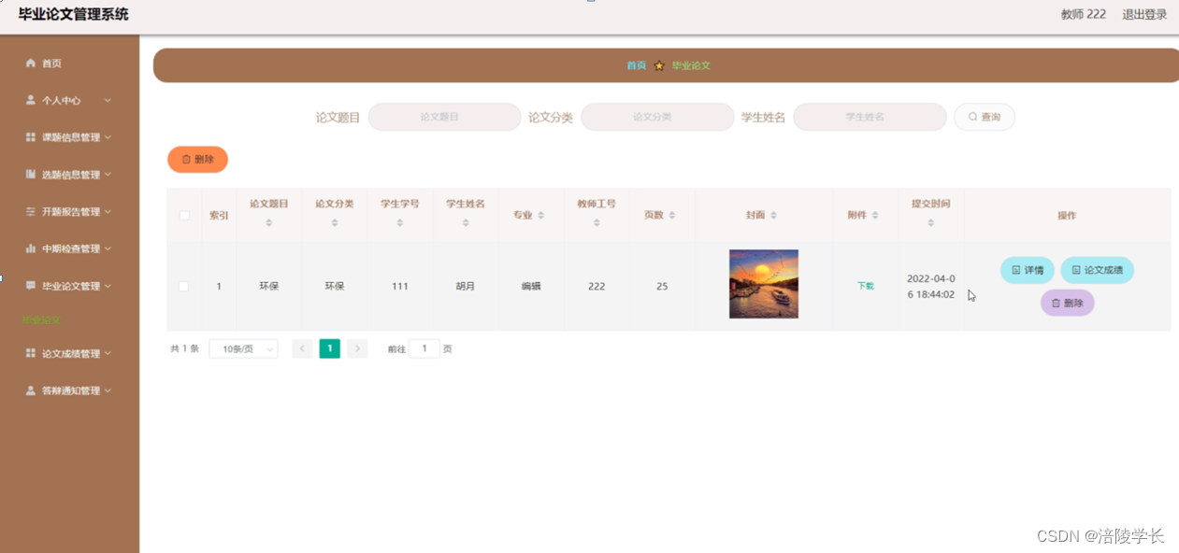Image resolution: width=1179 pixels, height=553 pixels.
Task: Open 详情 for the 环保 row
Action: point(1028,270)
